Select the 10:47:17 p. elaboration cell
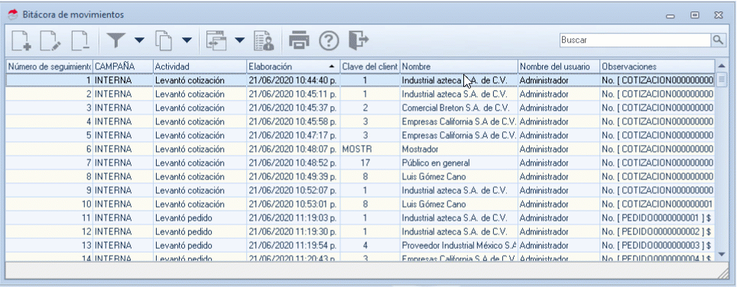The image size is (737, 287). tap(294, 135)
